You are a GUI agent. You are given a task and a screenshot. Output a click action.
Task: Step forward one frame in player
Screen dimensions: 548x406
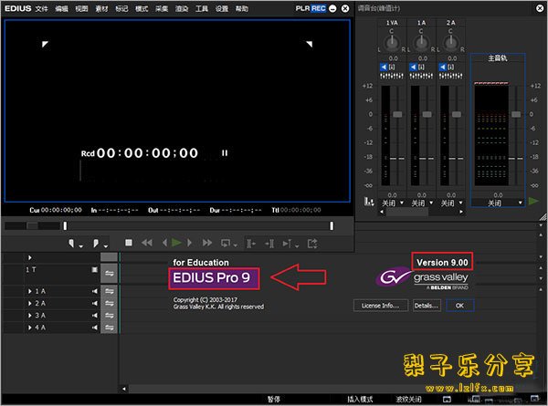[x=189, y=243]
